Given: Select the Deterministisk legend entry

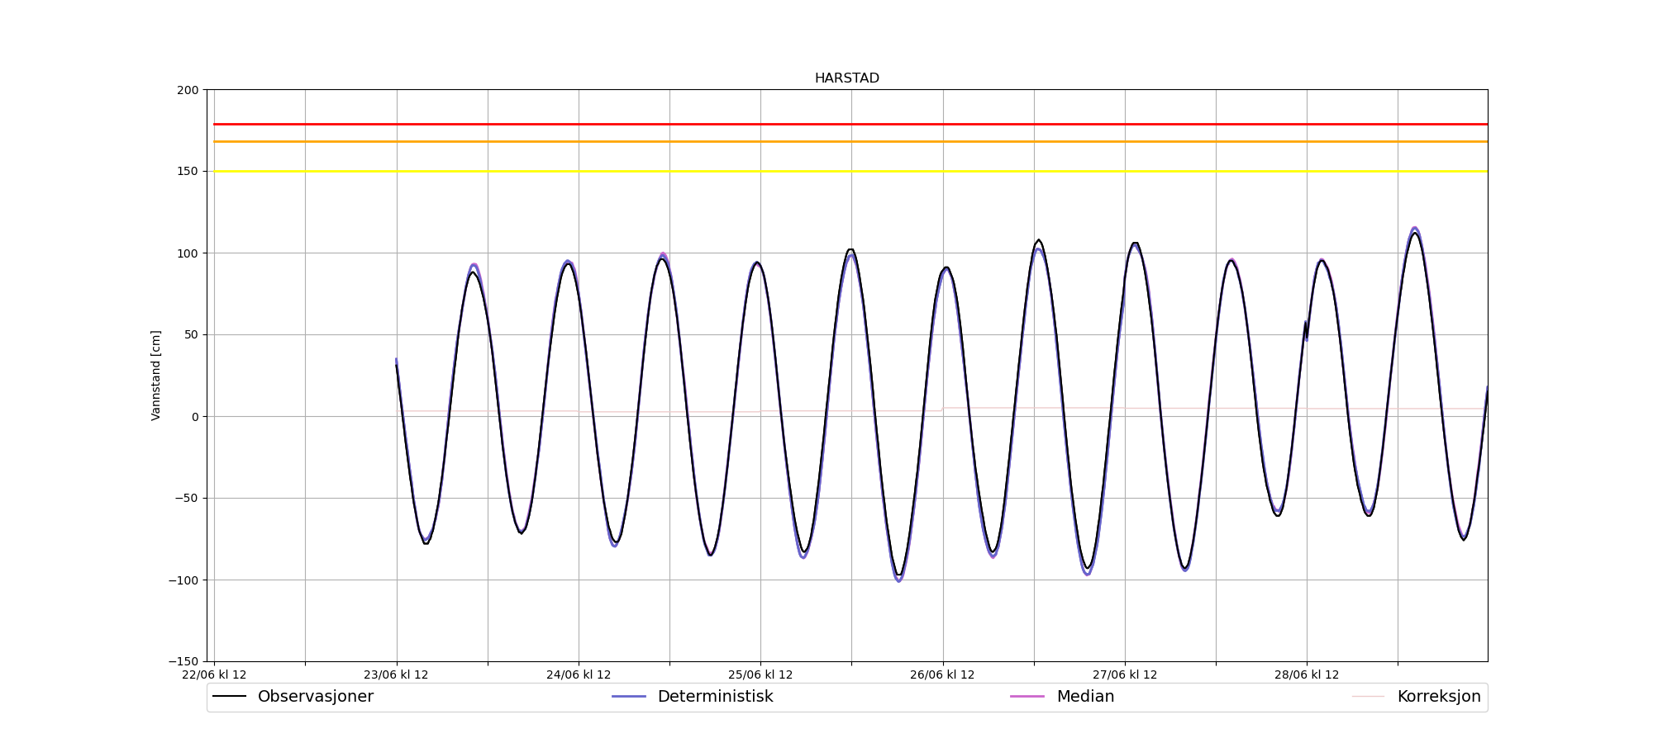Looking at the screenshot, I should point(693,697).
